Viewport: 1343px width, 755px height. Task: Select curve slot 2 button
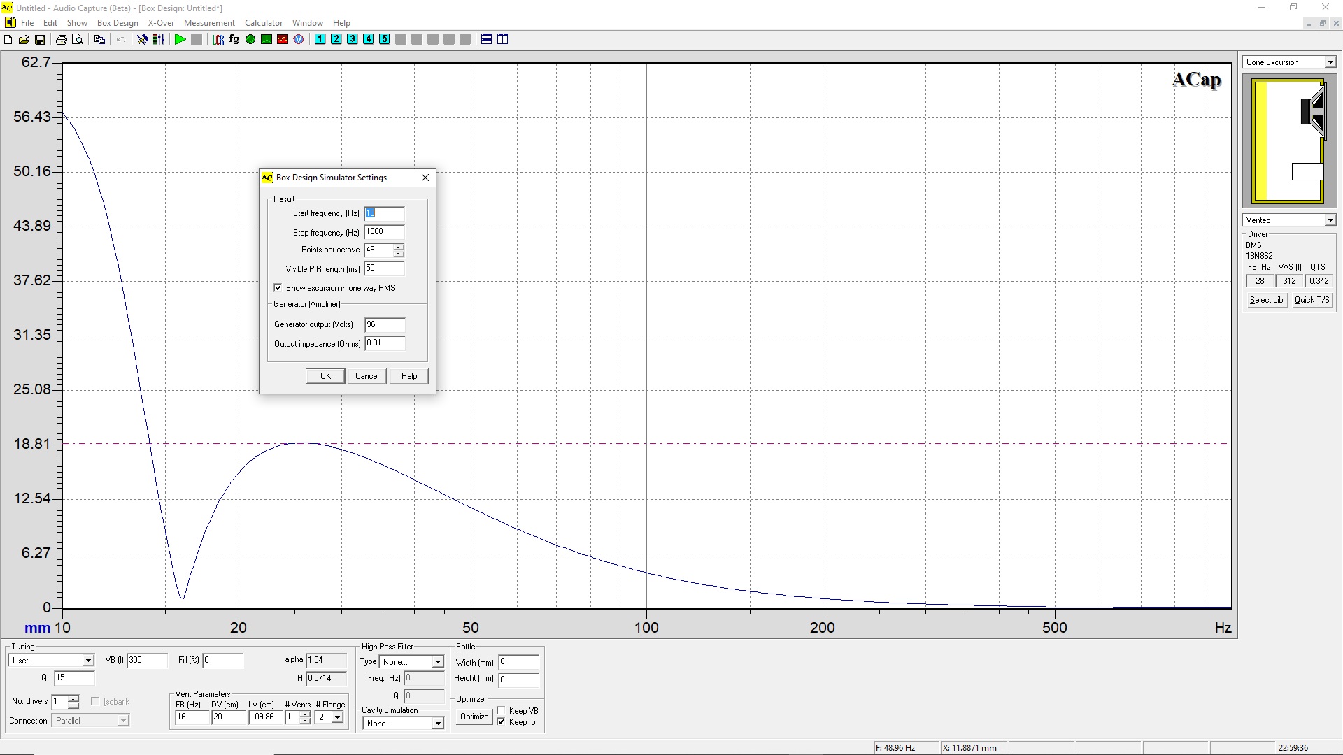336,40
